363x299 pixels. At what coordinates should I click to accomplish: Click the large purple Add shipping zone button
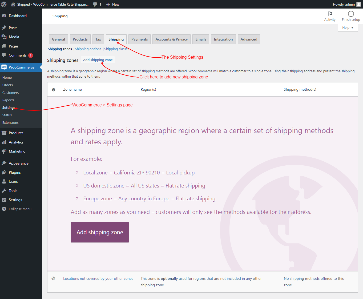click(x=100, y=232)
